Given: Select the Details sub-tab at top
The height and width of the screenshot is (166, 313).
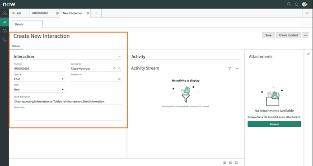Looking at the screenshot, I should [27, 24].
